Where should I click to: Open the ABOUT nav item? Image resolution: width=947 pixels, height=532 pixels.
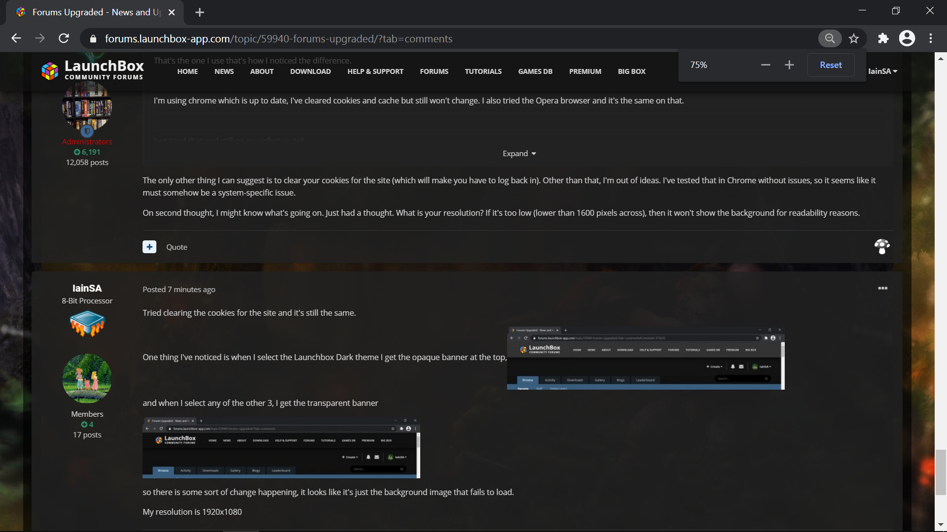[261, 71]
